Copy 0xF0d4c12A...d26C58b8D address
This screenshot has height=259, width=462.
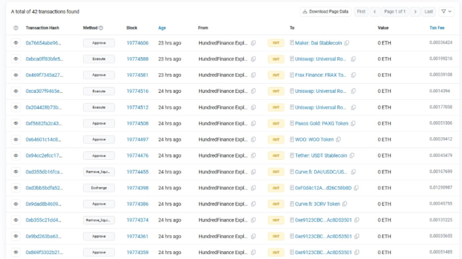click(x=356, y=188)
